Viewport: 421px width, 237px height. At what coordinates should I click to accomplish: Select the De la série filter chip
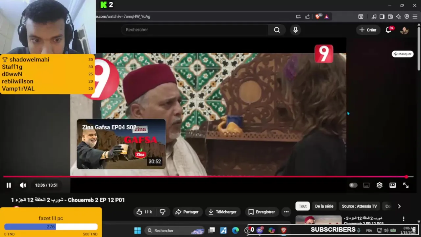[x=324, y=206]
